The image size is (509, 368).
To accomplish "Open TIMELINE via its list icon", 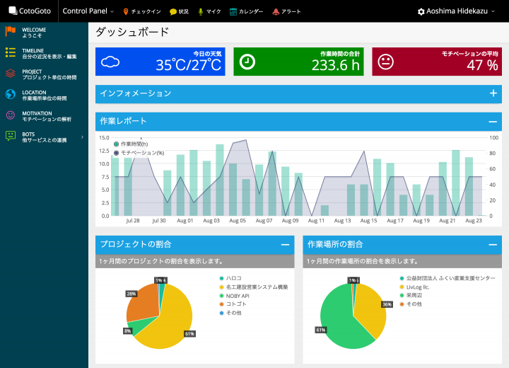I will 10,52.
